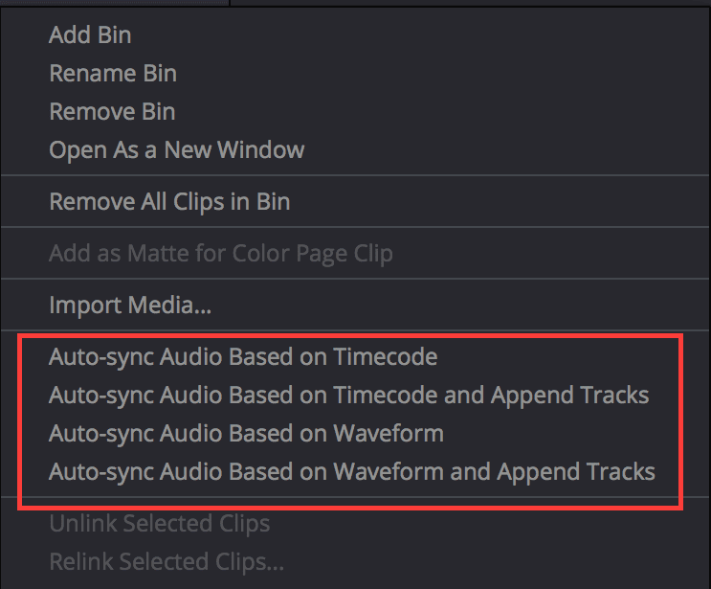Choose Remove Bin from the menu
The image size is (711, 589).
coord(113,112)
